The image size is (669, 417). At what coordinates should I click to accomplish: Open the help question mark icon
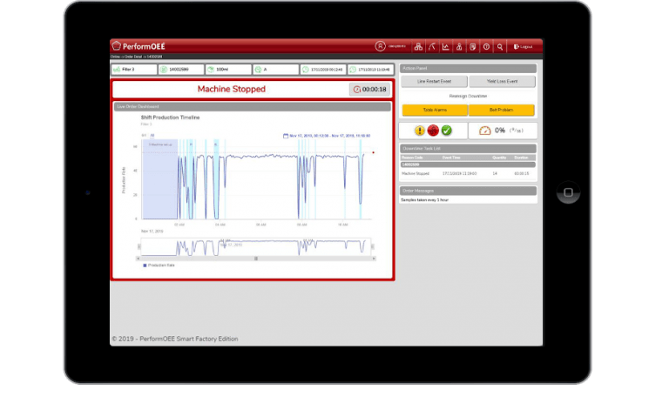pyautogui.click(x=486, y=47)
